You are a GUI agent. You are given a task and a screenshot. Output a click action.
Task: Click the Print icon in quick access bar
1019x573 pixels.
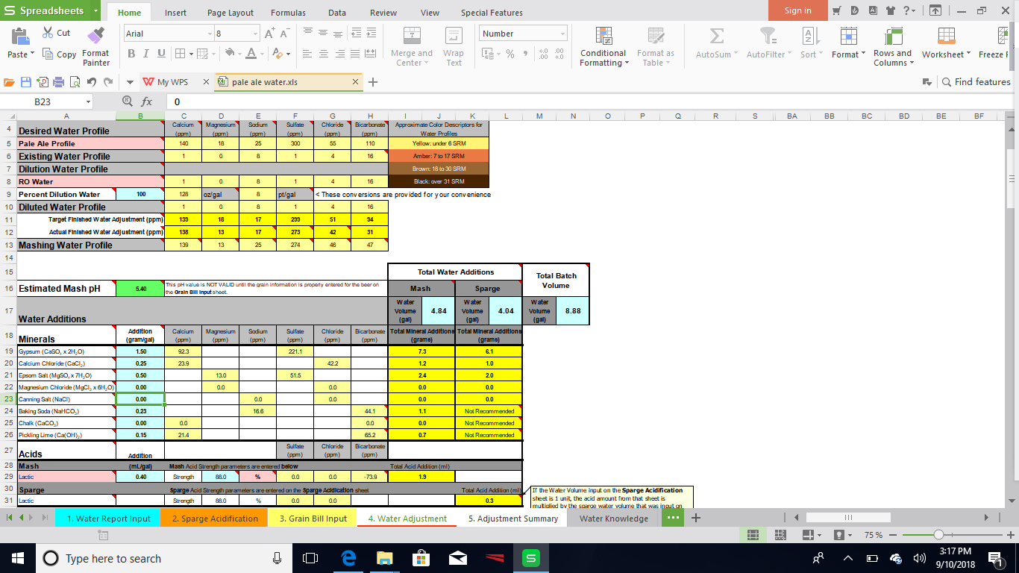point(59,82)
